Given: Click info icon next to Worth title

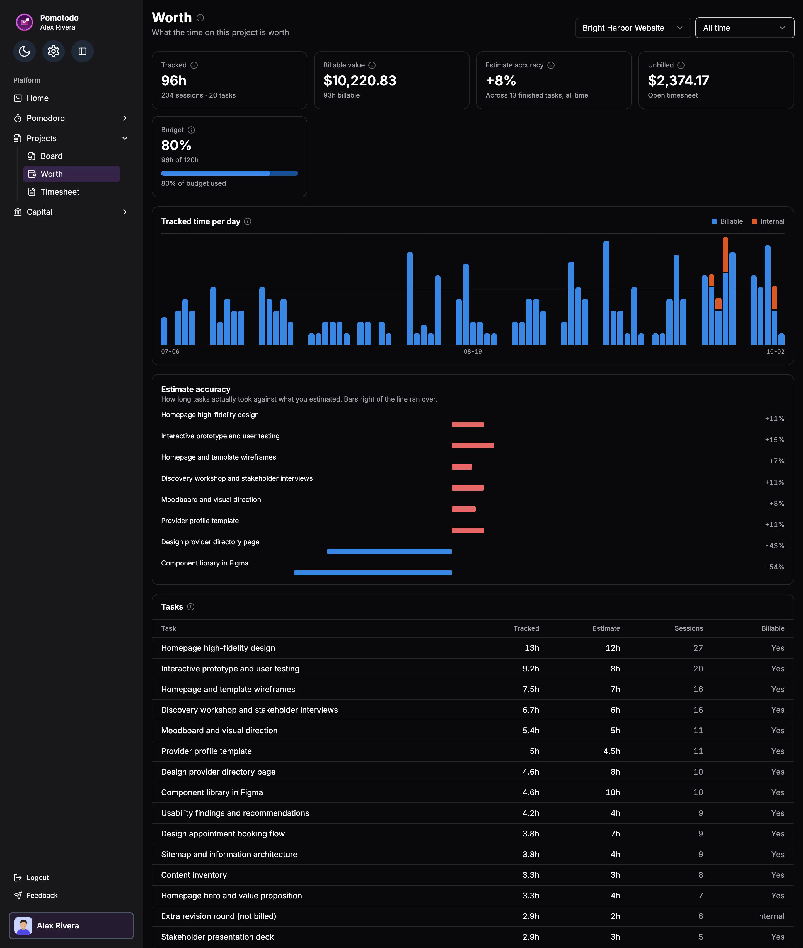Looking at the screenshot, I should click(x=200, y=18).
